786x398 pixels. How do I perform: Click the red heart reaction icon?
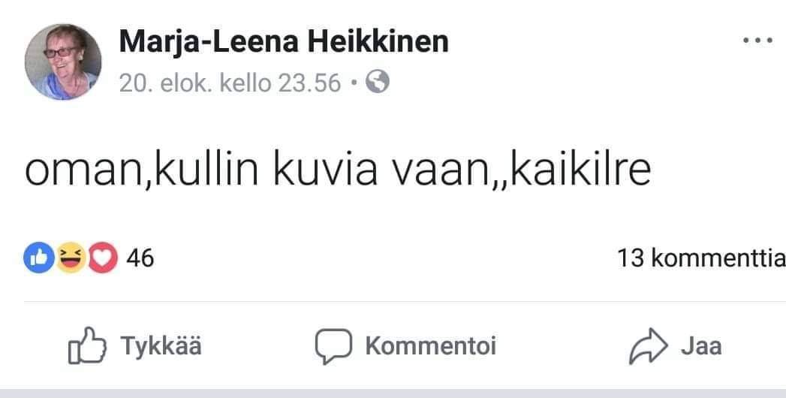(x=103, y=258)
